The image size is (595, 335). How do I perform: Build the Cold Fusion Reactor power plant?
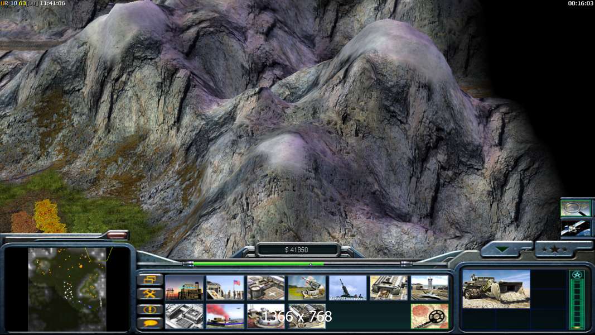click(184, 288)
